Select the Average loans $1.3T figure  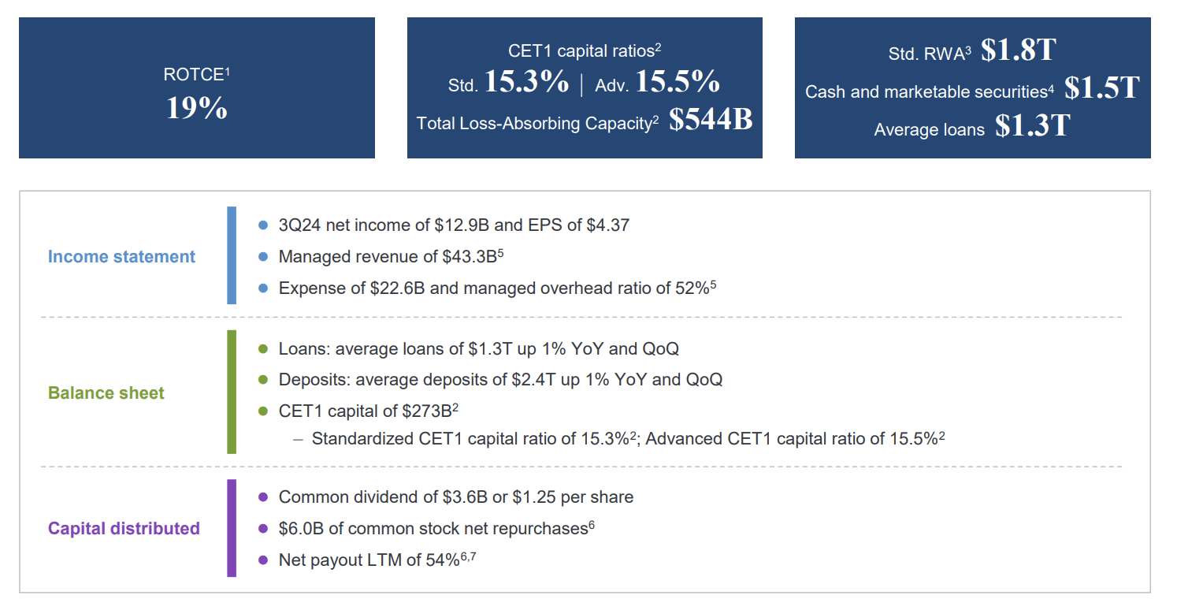point(1032,126)
